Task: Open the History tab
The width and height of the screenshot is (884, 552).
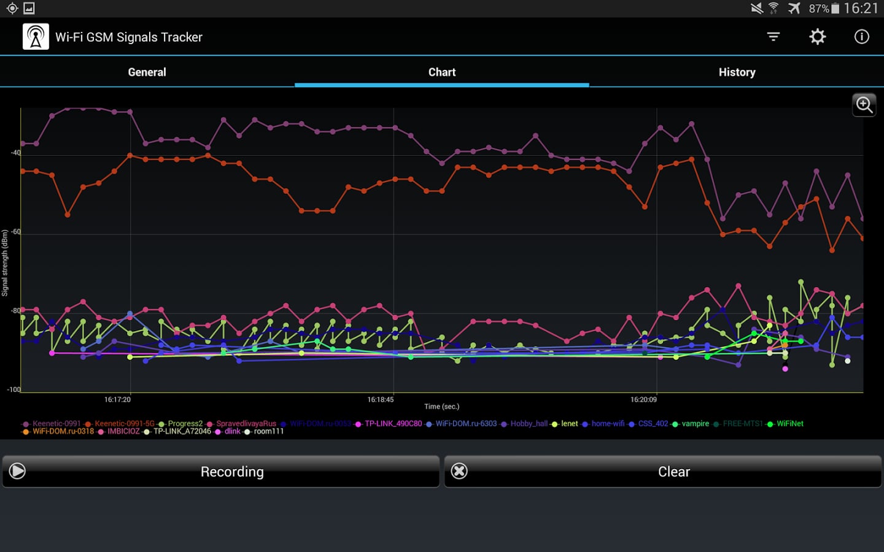Action: click(x=737, y=72)
